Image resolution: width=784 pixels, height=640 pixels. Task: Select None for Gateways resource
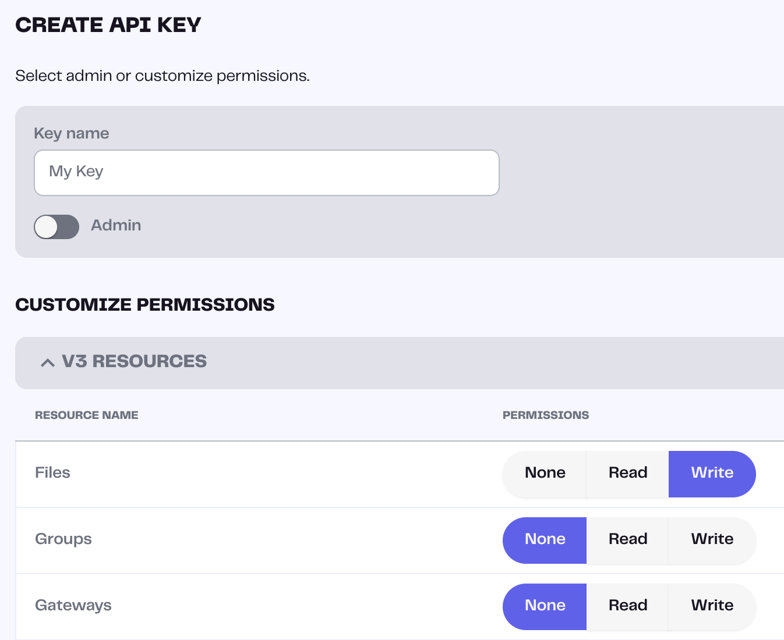(x=545, y=606)
